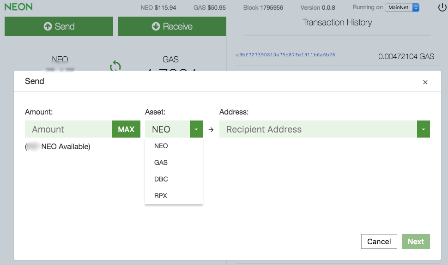Choose DBC in the asset list
The width and height of the screenshot is (448, 265).
[161, 179]
